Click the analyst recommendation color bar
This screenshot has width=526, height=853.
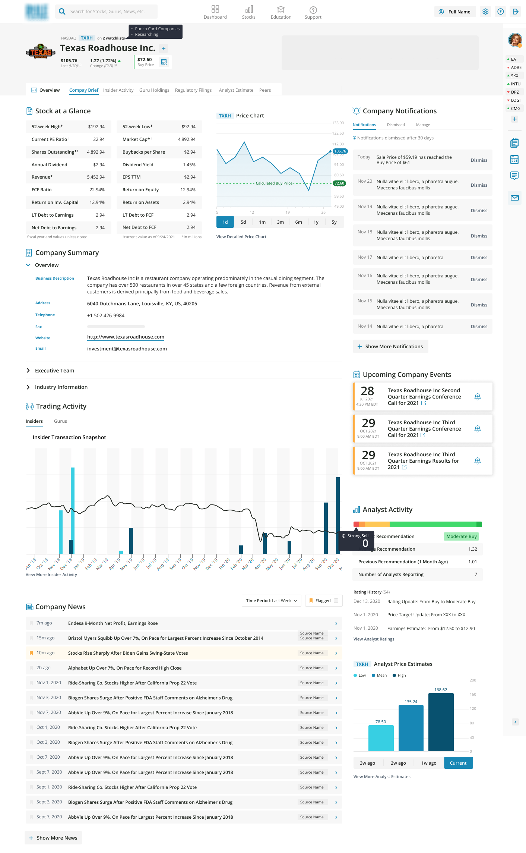(418, 525)
